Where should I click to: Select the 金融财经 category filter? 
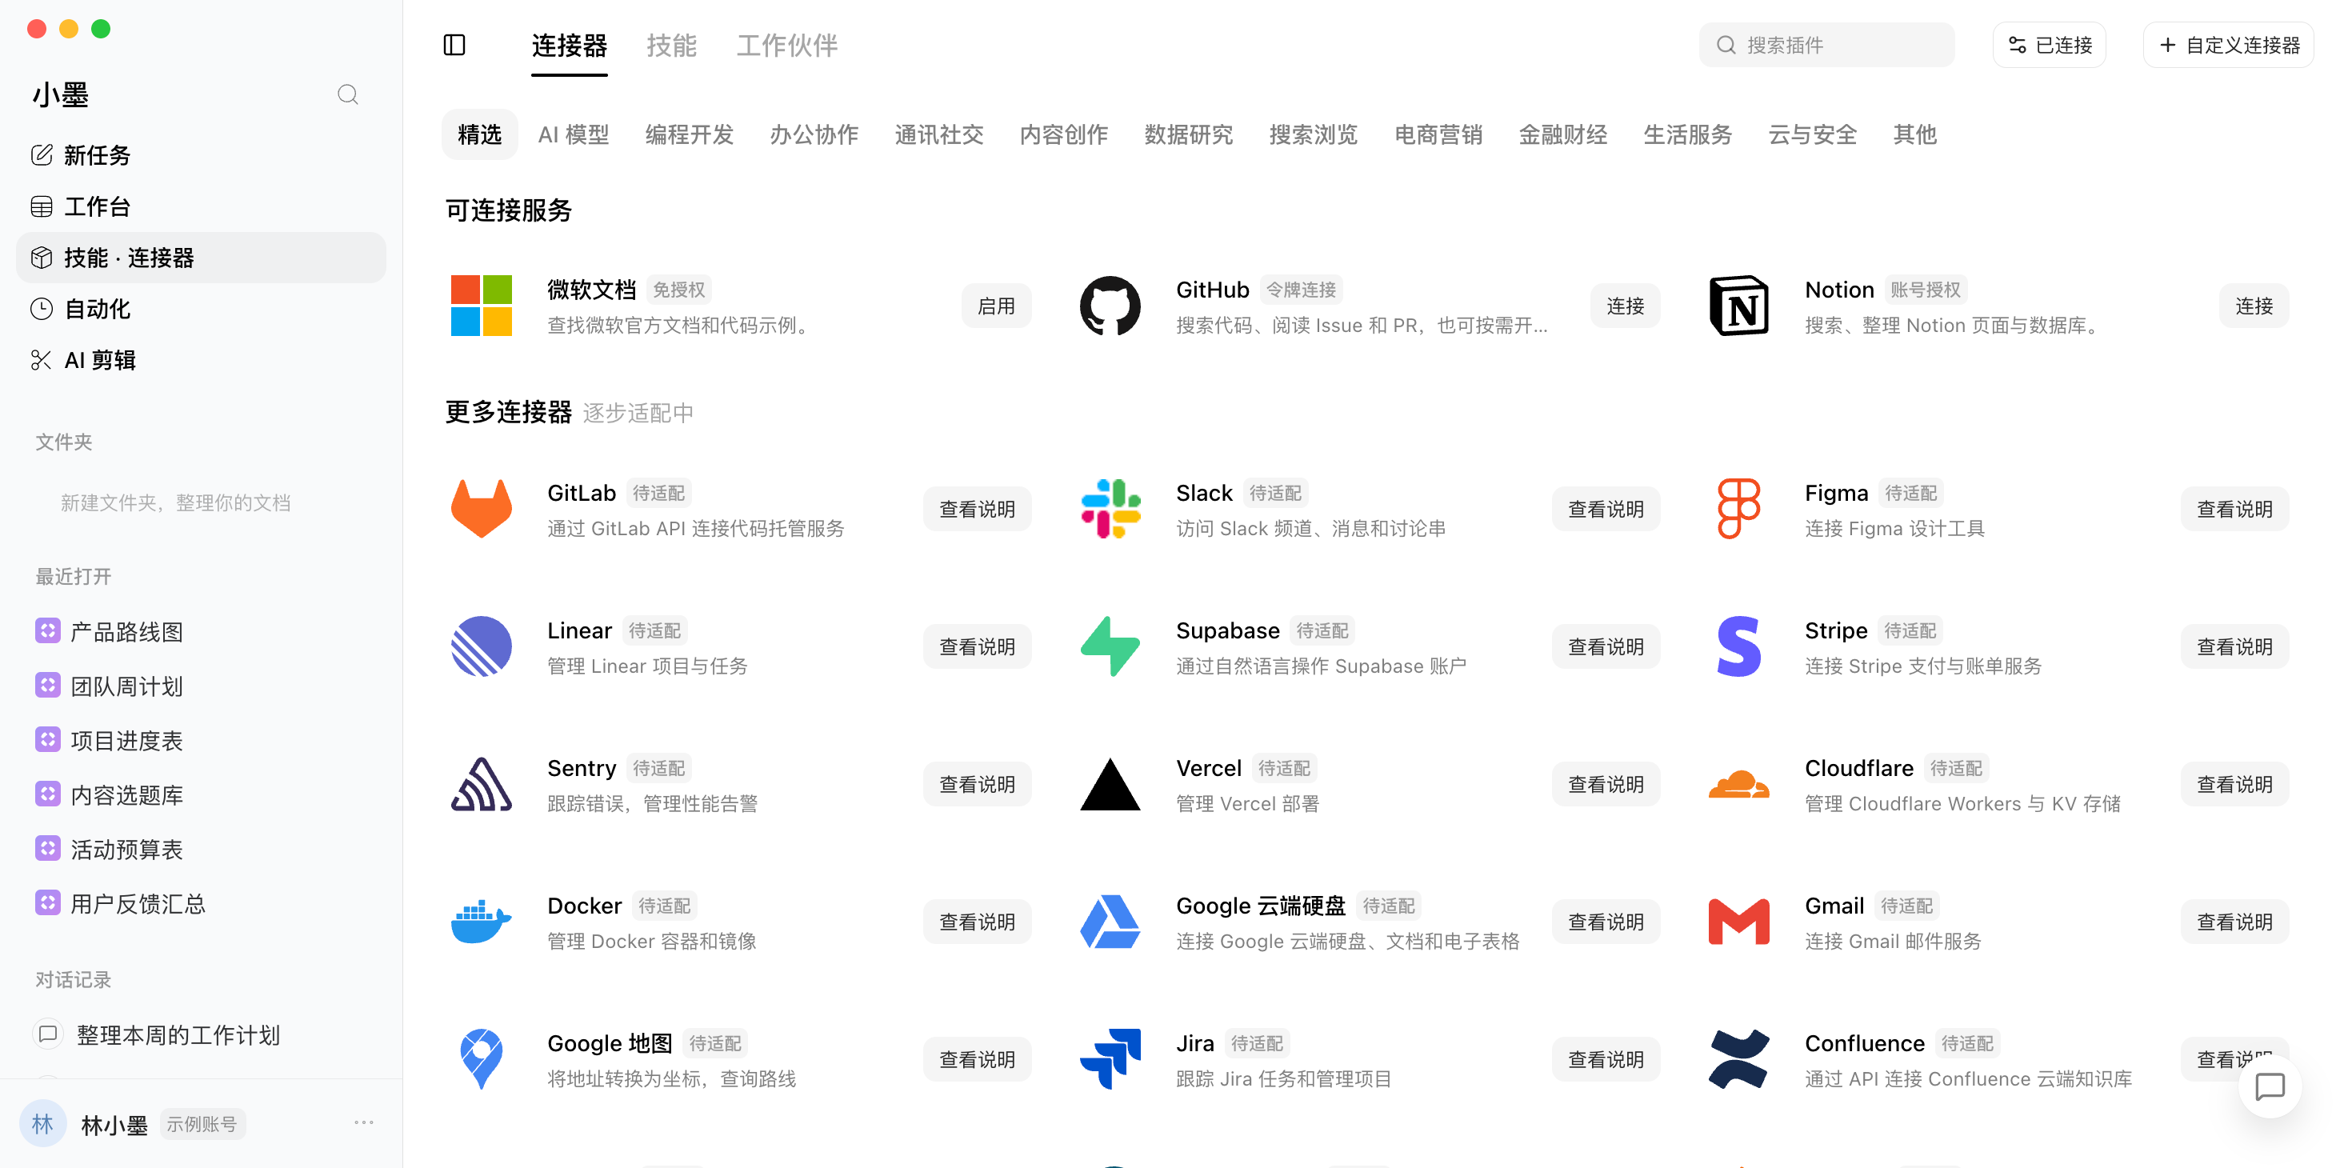[x=1562, y=134]
